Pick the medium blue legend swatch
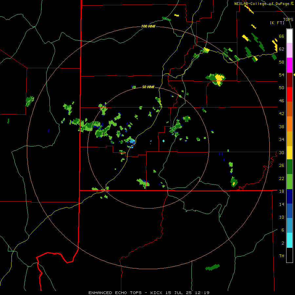 click(289, 211)
